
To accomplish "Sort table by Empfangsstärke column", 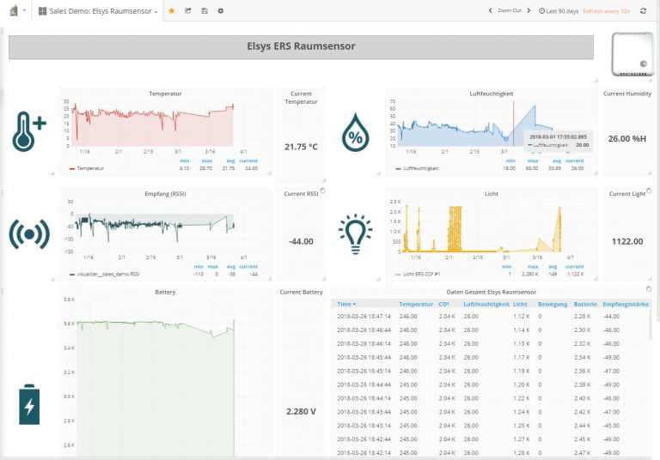I will (x=626, y=304).
